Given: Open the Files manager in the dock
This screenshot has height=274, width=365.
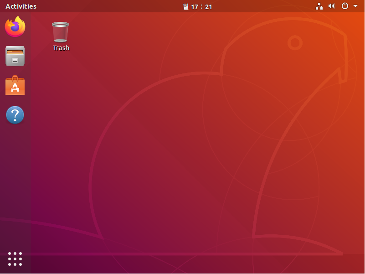Looking at the screenshot, I should click(15, 56).
